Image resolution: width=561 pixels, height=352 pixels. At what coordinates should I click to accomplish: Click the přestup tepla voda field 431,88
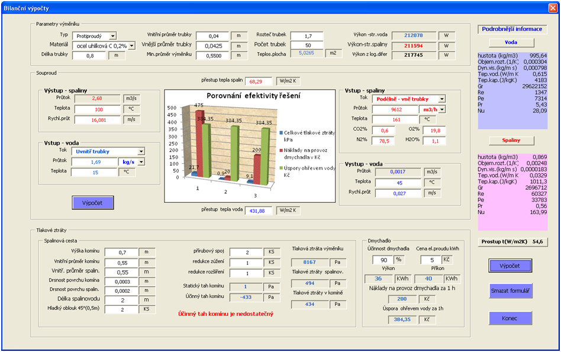pos(259,211)
